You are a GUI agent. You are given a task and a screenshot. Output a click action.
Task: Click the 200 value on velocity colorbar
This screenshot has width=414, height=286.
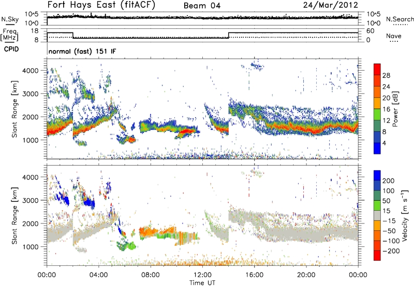point(389,181)
